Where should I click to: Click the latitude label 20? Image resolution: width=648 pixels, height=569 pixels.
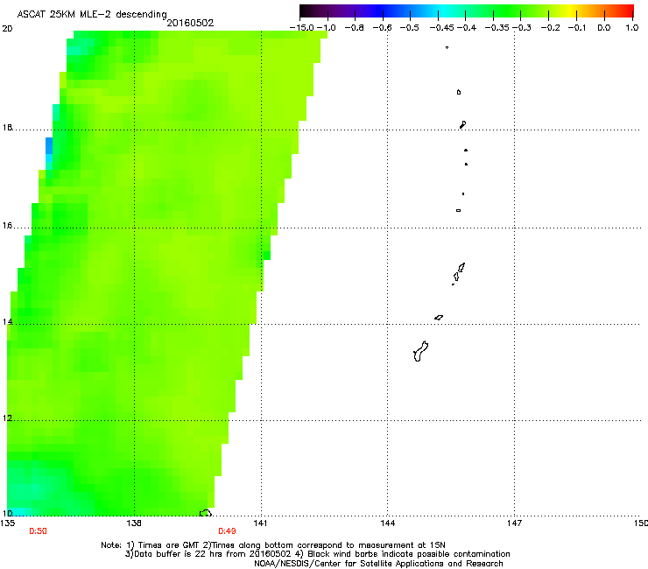click(x=7, y=29)
